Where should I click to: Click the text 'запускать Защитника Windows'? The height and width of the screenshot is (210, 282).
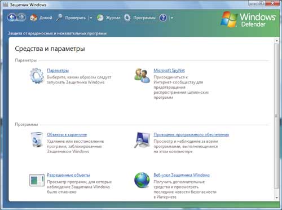coord(76,82)
